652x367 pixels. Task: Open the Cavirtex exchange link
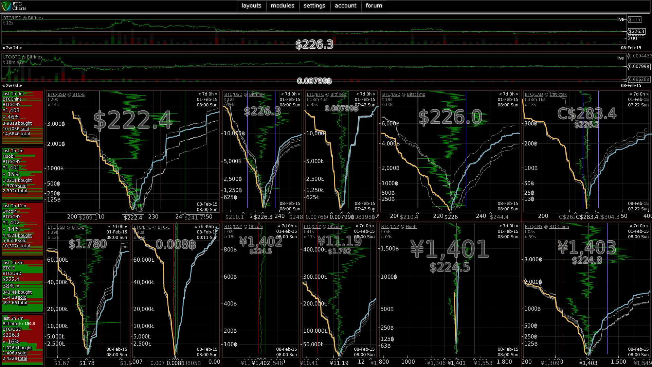point(558,94)
